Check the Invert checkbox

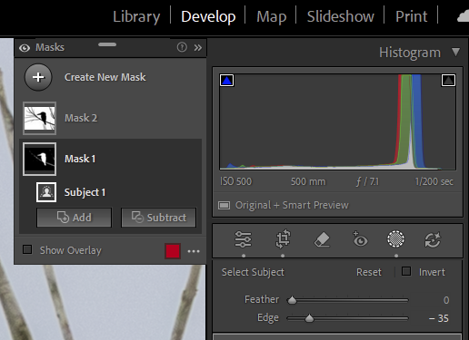click(x=406, y=271)
